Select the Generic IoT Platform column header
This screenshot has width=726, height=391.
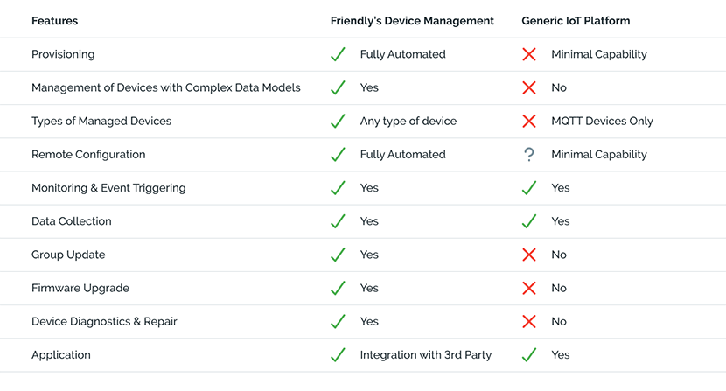coord(576,21)
